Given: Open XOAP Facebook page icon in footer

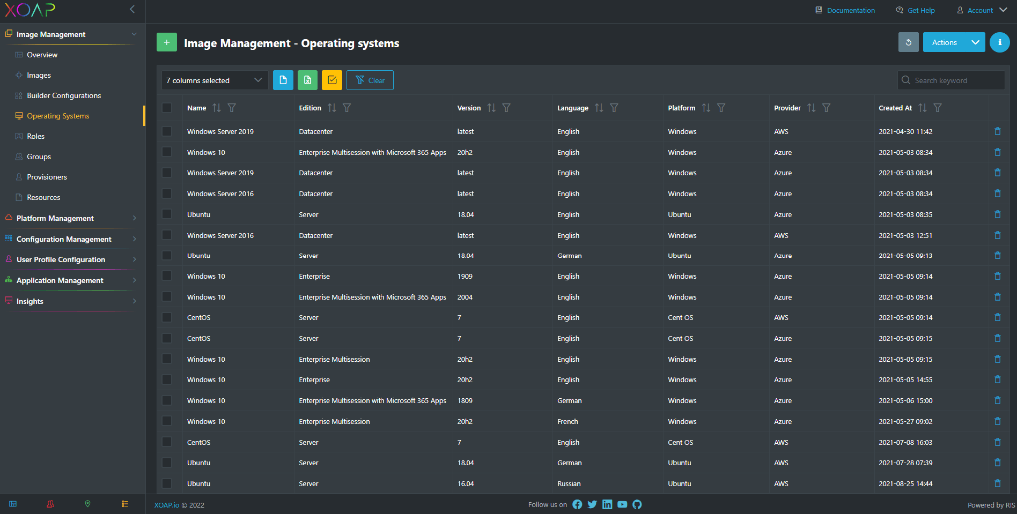Looking at the screenshot, I should [577, 504].
